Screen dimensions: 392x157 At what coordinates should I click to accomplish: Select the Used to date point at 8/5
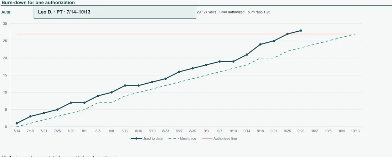point(98,96)
